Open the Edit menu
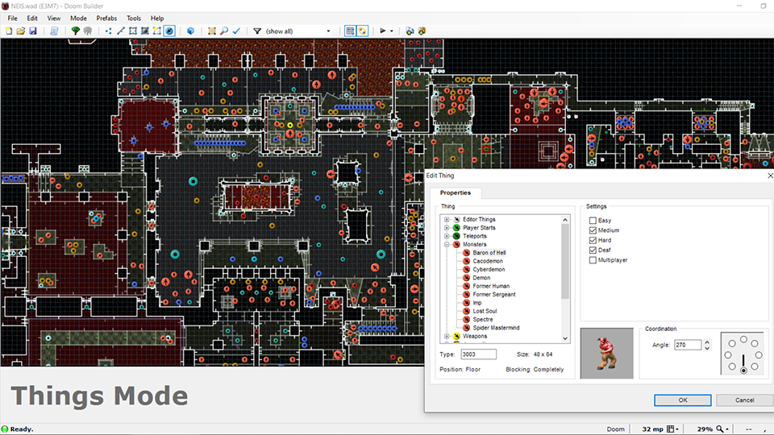Viewport: 774px width, 435px height. pyautogui.click(x=32, y=19)
